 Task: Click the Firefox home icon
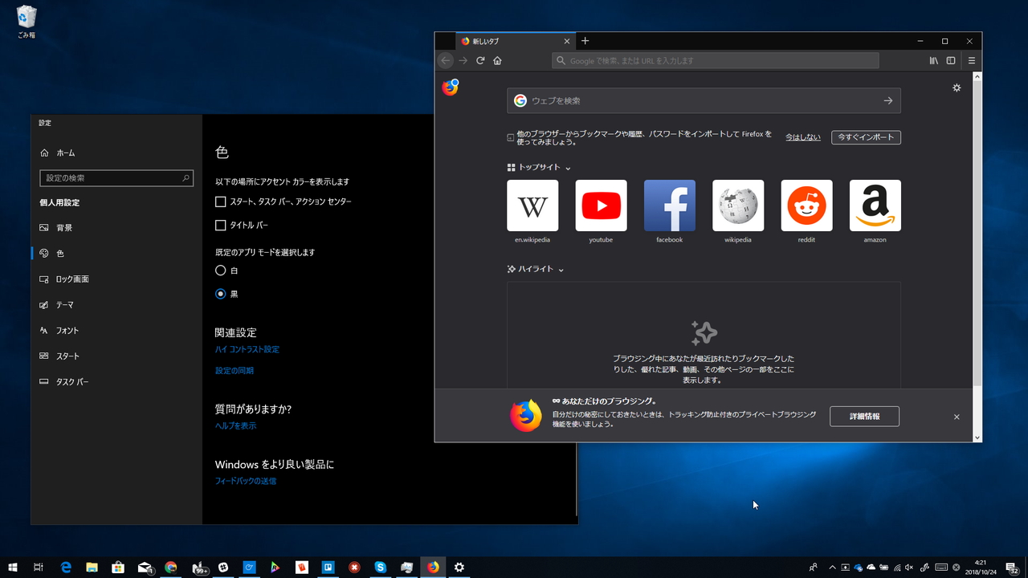[497, 60]
